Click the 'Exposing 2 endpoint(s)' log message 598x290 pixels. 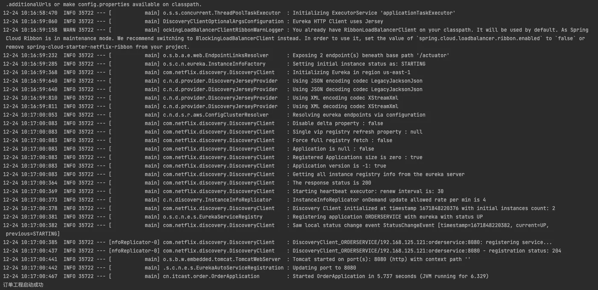click(x=370, y=55)
